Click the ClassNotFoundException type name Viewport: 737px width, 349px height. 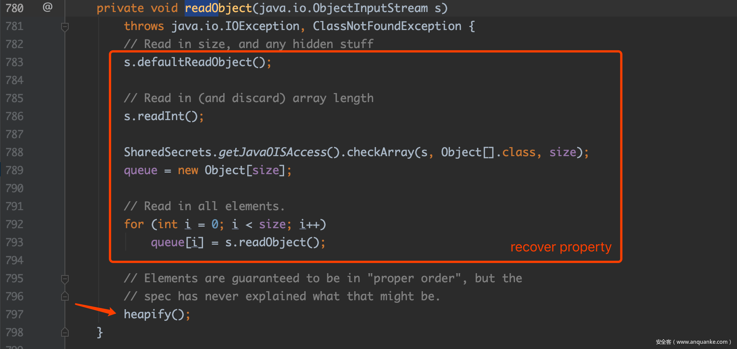(387, 26)
